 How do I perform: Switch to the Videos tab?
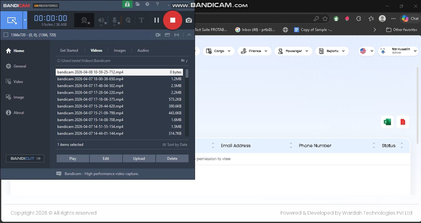click(96, 50)
